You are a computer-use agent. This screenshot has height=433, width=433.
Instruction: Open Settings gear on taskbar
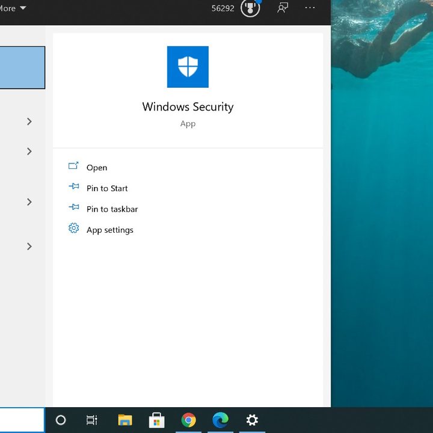pos(252,420)
